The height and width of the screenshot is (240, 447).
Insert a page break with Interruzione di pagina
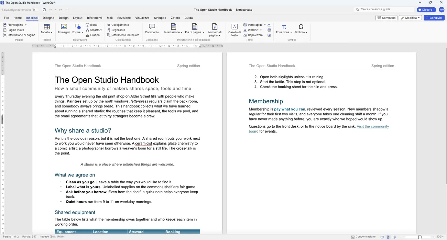(x=19, y=35)
